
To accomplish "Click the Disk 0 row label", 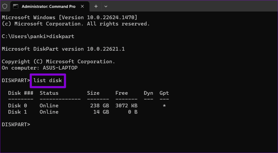I will [18, 106].
